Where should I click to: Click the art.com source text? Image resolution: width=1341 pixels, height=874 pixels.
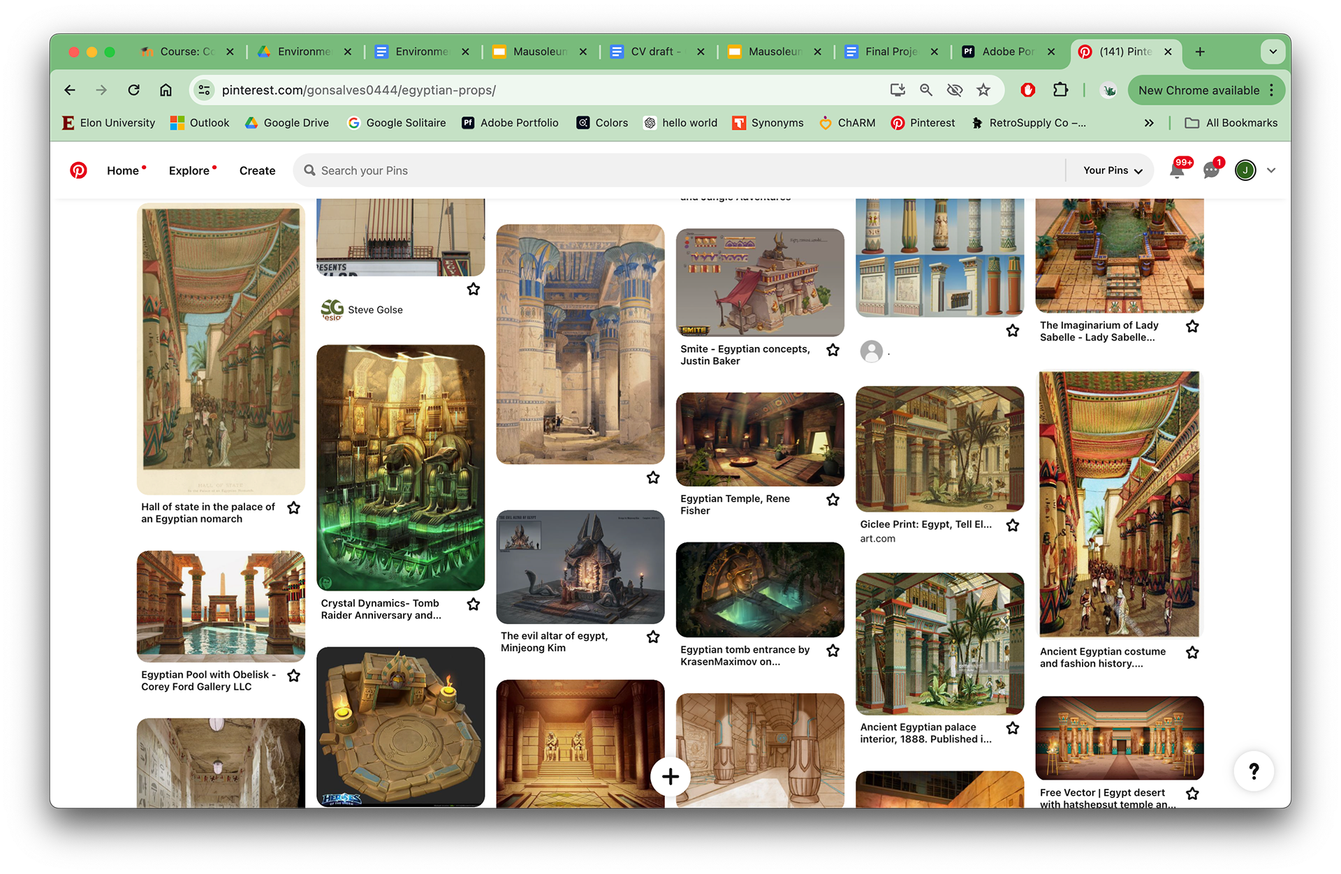(878, 539)
